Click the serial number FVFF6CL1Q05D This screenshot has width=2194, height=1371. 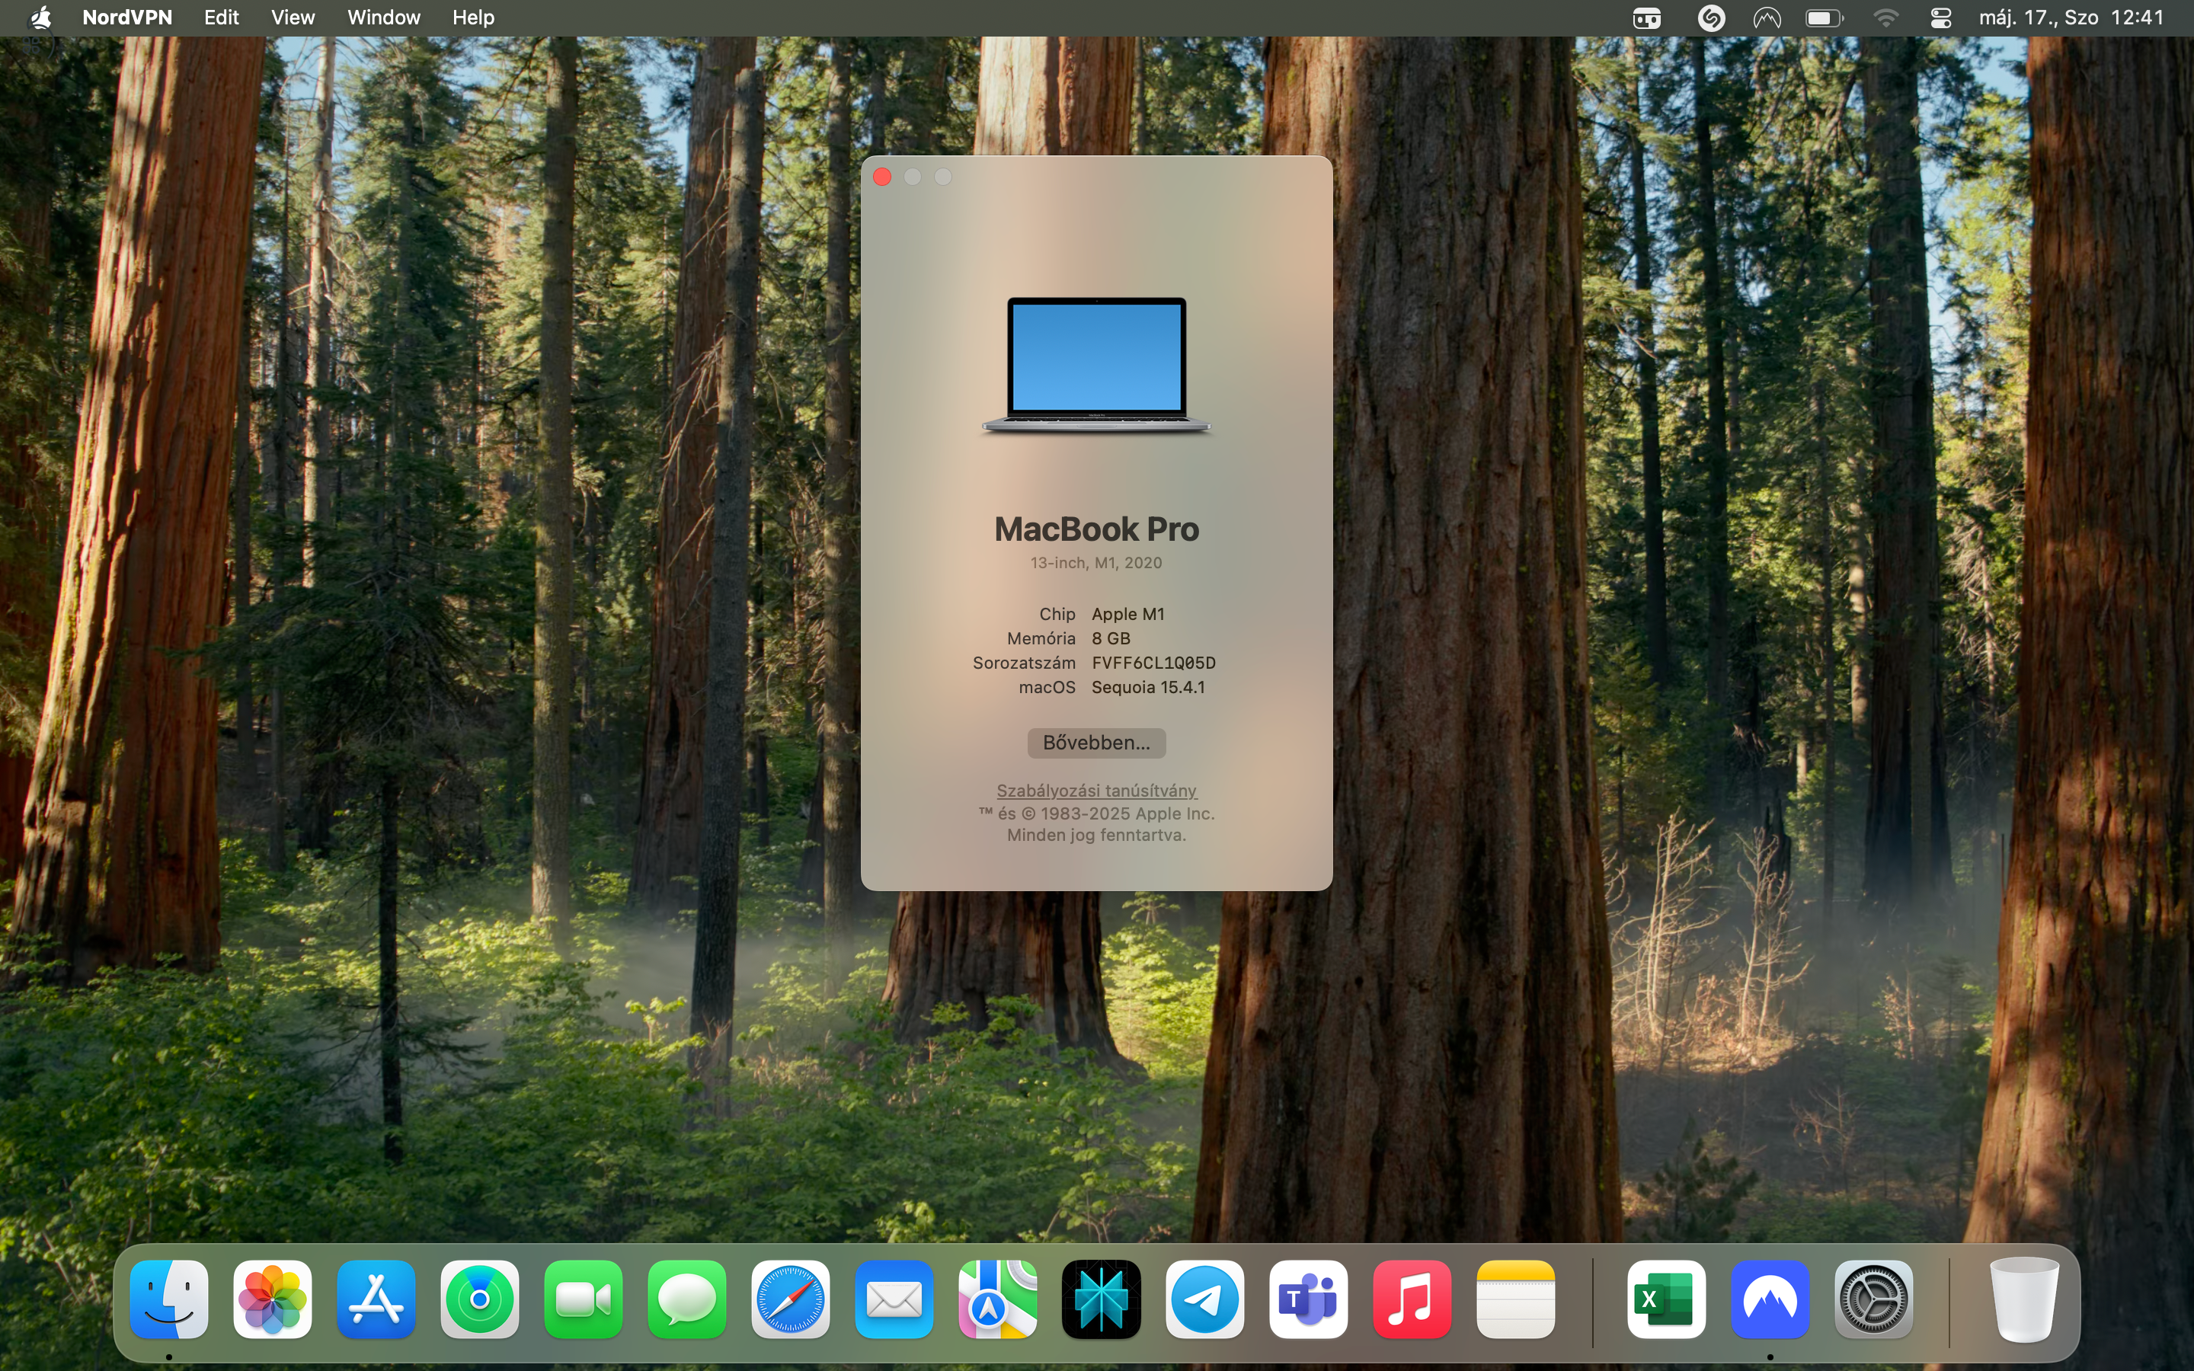tap(1153, 663)
